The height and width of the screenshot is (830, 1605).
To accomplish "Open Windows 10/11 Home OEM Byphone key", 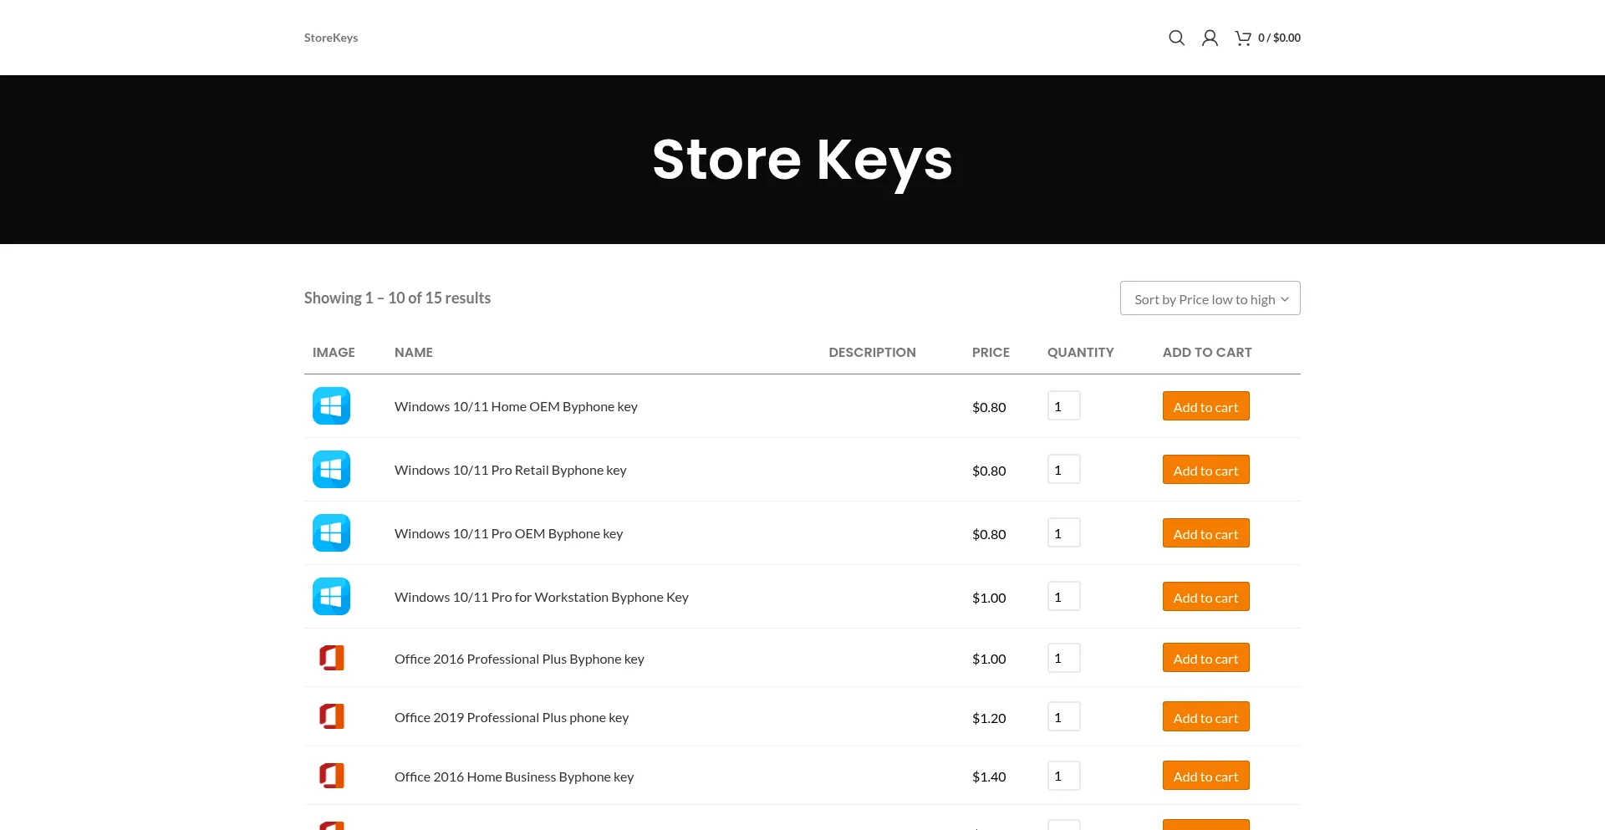I will (516, 406).
